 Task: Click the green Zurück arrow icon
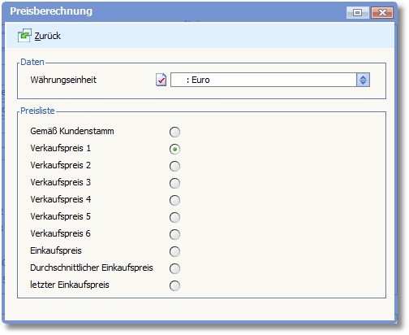tap(24, 36)
